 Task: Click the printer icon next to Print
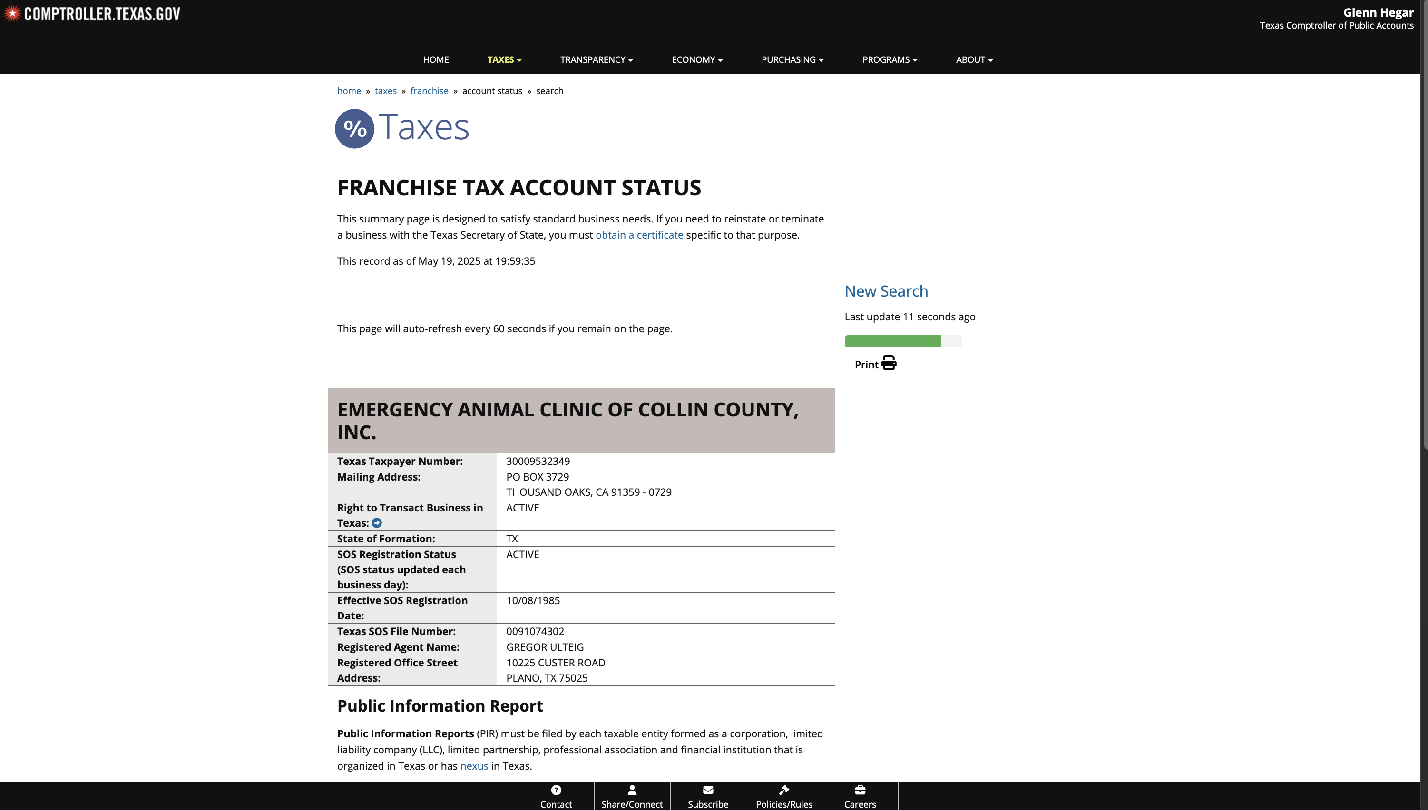pyautogui.click(x=889, y=363)
